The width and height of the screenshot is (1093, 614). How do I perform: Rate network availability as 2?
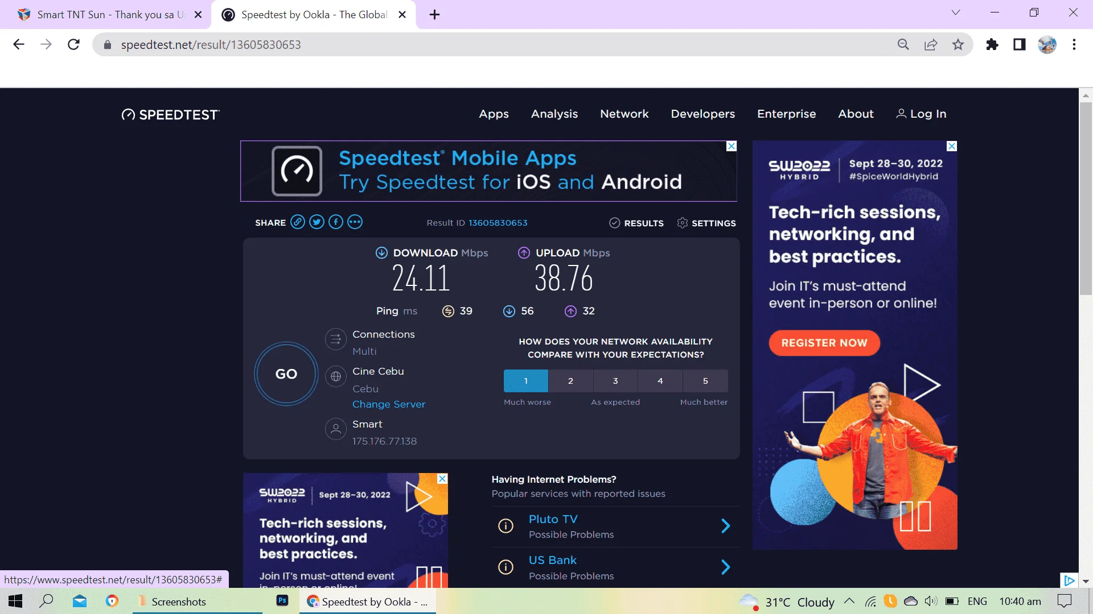[570, 381]
